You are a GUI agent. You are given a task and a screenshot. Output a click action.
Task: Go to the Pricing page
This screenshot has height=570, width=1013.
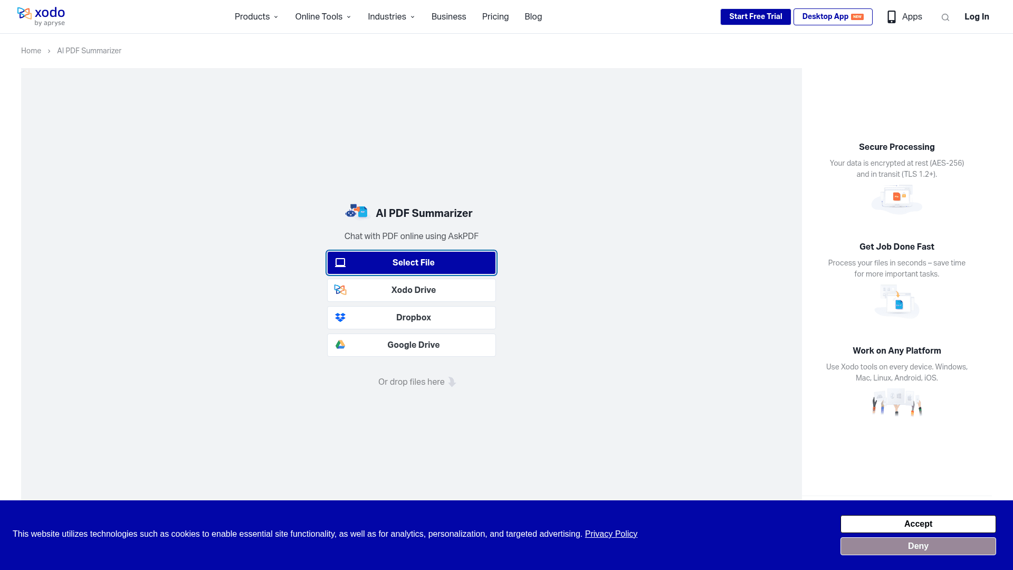coord(495,17)
